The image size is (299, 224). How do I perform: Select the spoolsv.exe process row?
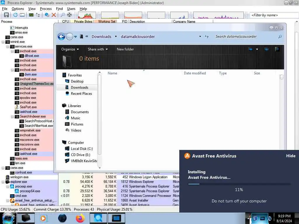click(28, 98)
